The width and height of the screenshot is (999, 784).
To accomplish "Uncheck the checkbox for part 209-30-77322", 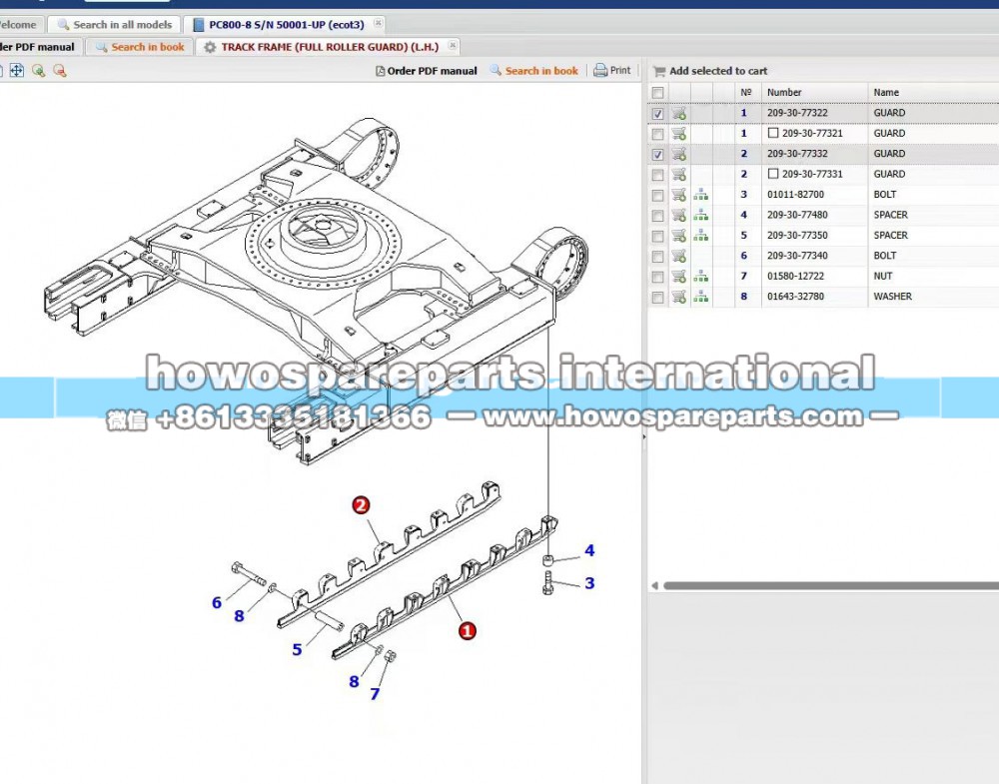I will (x=658, y=114).
